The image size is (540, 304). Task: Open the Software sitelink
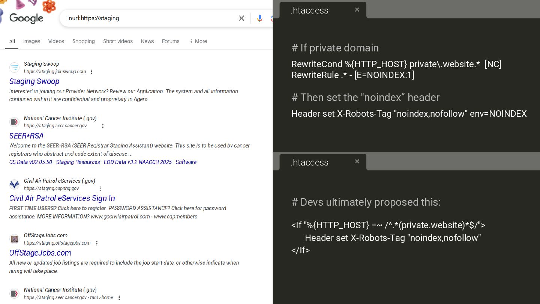tap(186, 162)
